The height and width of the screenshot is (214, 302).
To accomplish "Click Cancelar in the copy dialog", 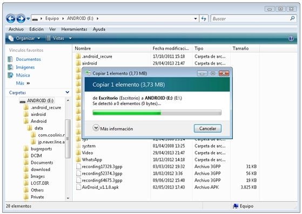I will tap(207, 128).
